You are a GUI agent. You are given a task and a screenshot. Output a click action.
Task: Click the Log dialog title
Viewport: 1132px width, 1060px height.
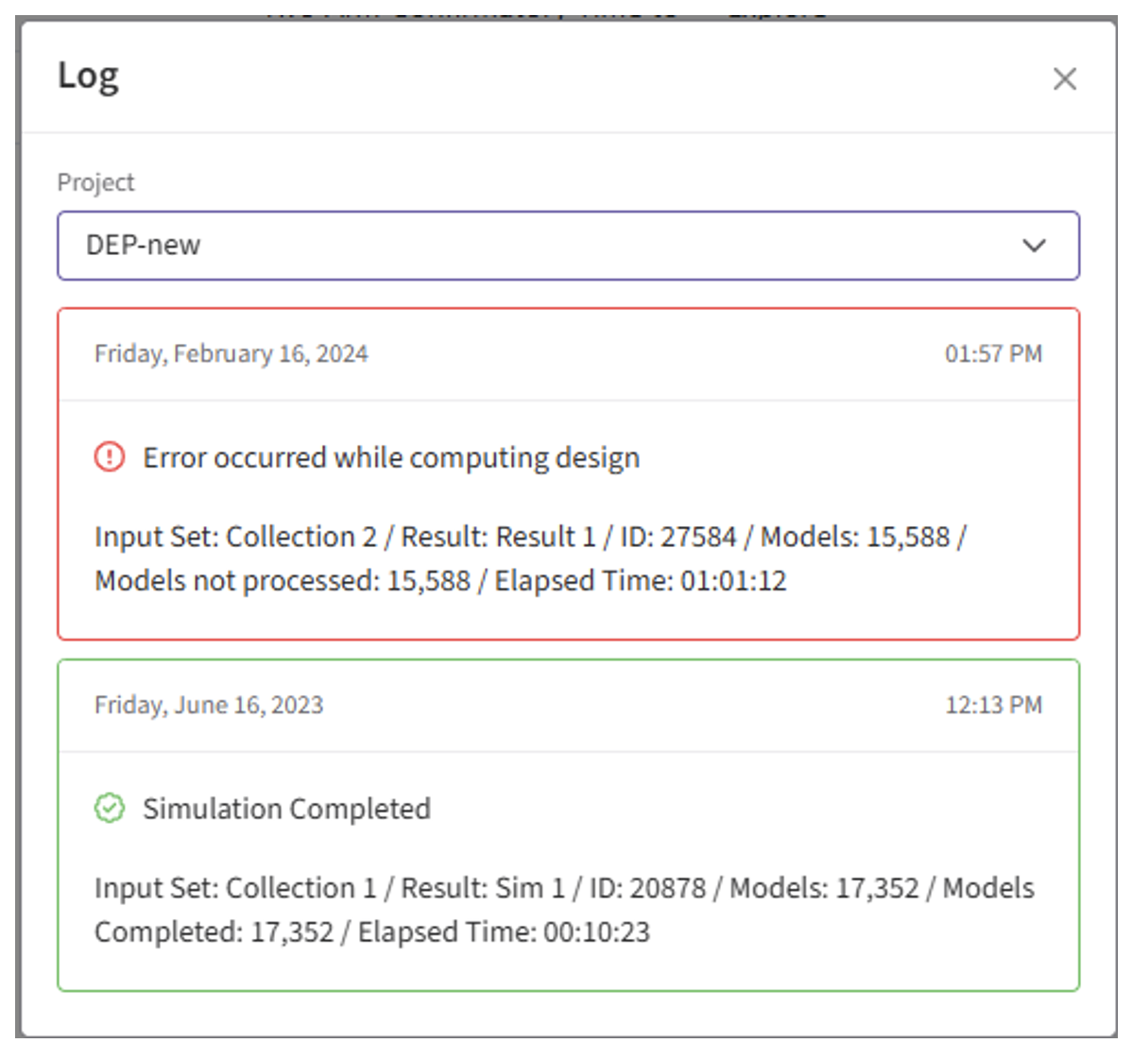(88, 77)
